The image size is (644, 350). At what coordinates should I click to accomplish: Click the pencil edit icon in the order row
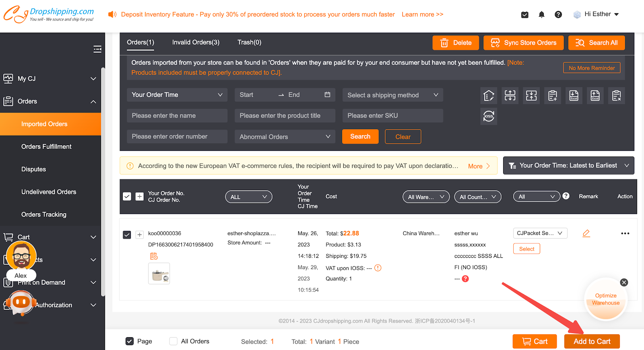586,233
